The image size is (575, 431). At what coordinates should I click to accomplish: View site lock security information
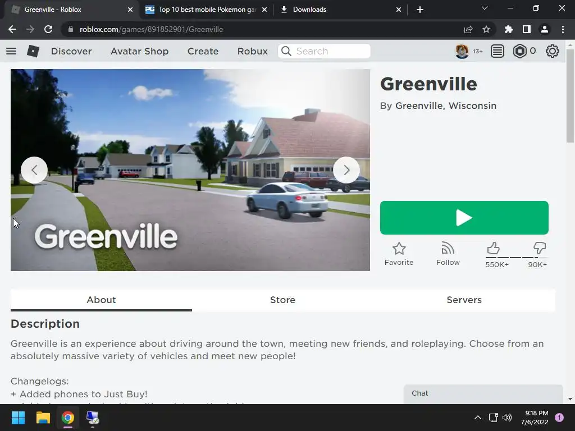point(70,29)
